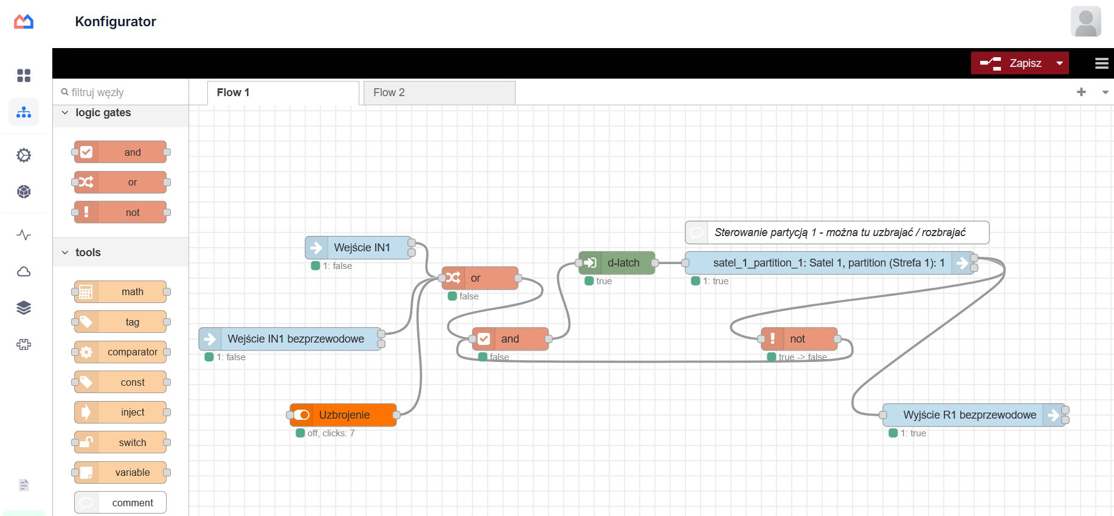Click the filtruj węzły search field
Viewport: 1114px width, 516px height.
pyautogui.click(x=120, y=92)
